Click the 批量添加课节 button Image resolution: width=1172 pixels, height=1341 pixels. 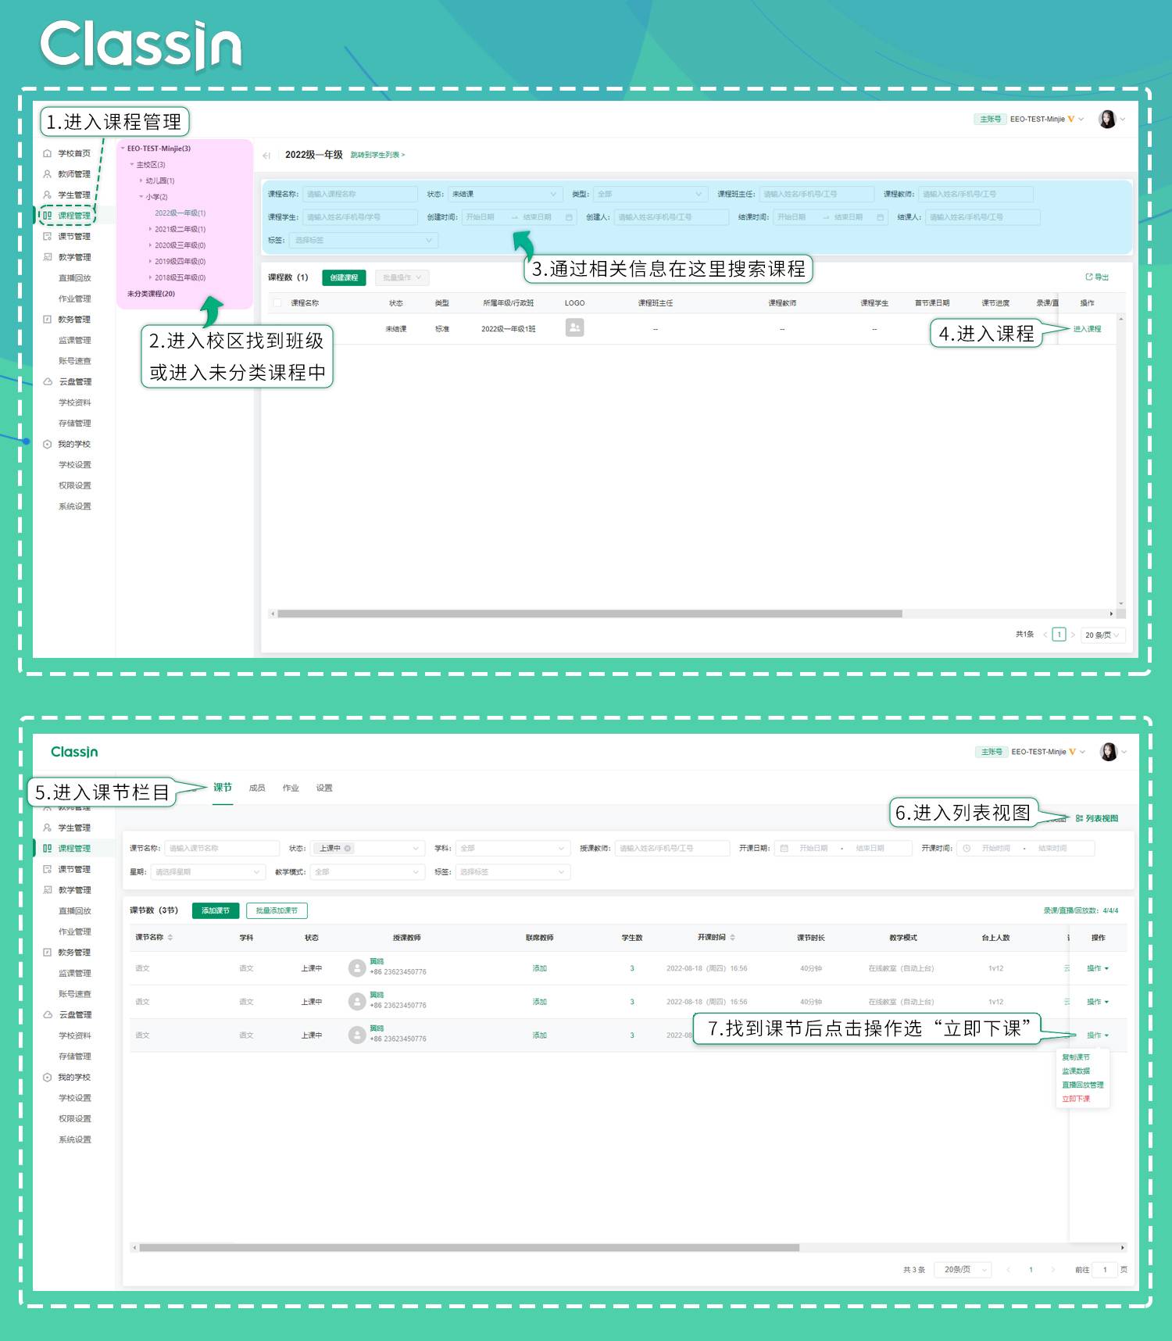(277, 910)
